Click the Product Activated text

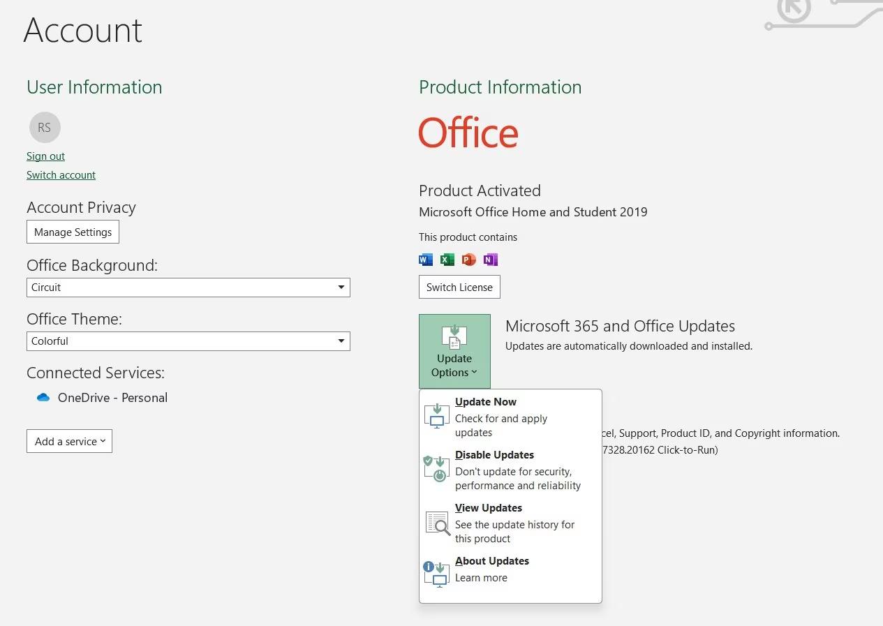tap(480, 191)
